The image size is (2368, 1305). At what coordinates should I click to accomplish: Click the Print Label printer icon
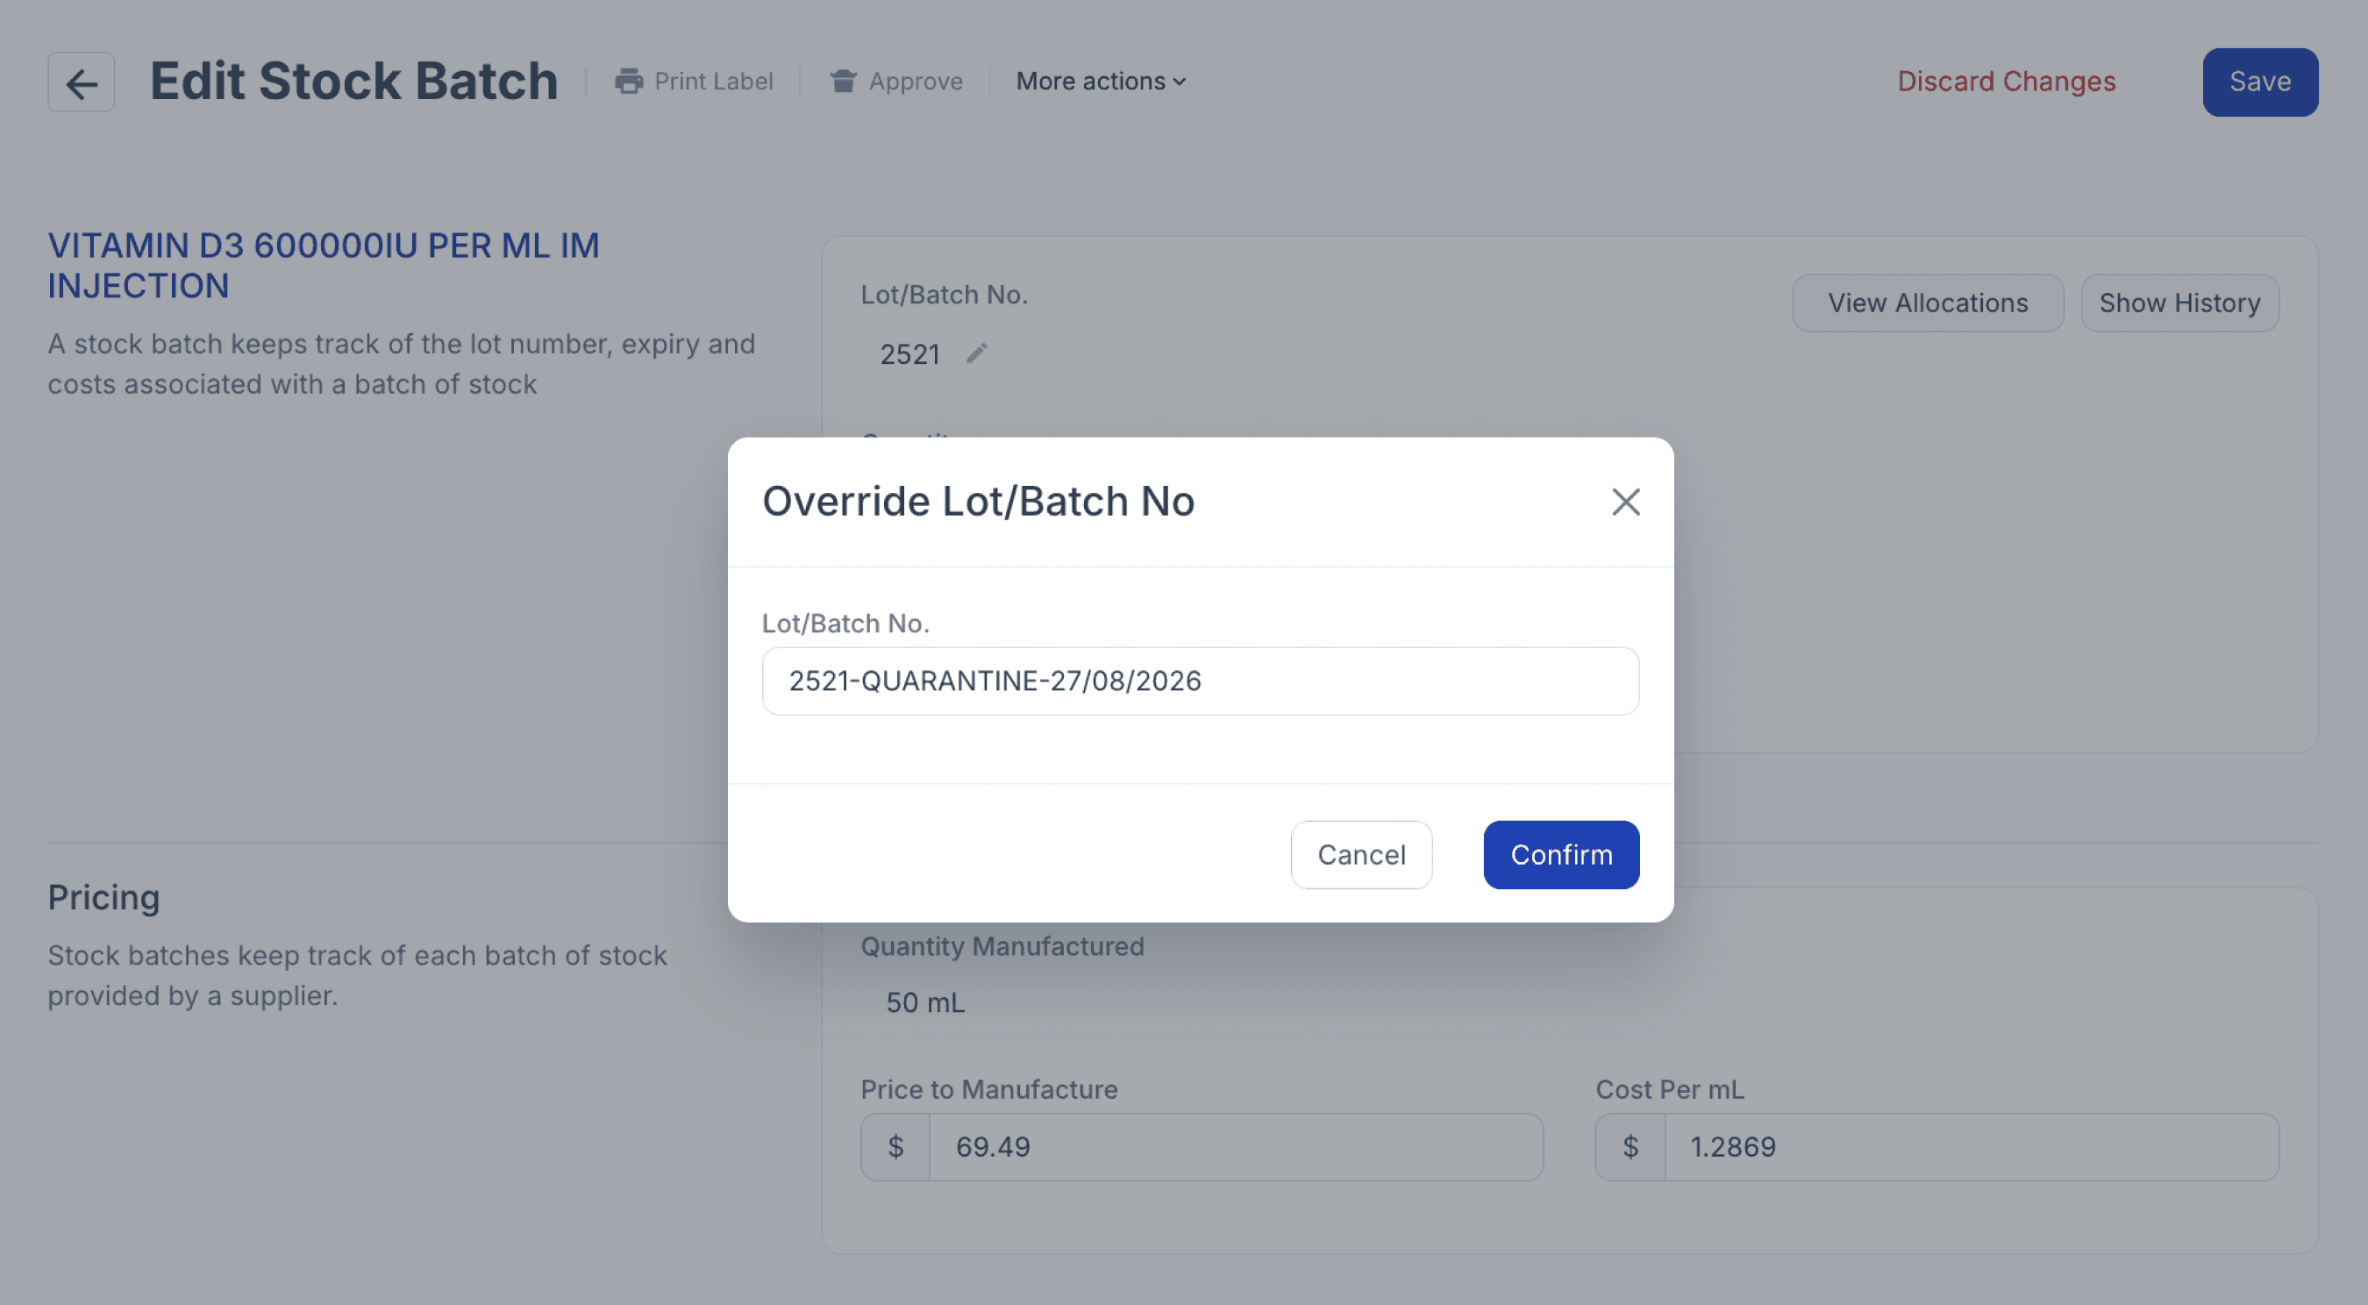point(629,82)
